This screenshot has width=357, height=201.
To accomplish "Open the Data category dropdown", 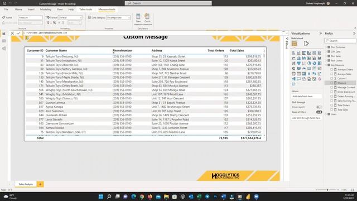I will (118, 17).
